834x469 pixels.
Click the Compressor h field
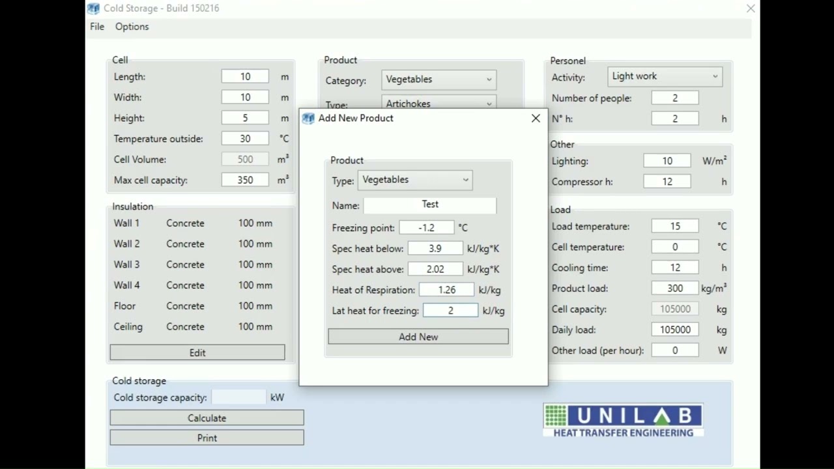tap(667, 182)
